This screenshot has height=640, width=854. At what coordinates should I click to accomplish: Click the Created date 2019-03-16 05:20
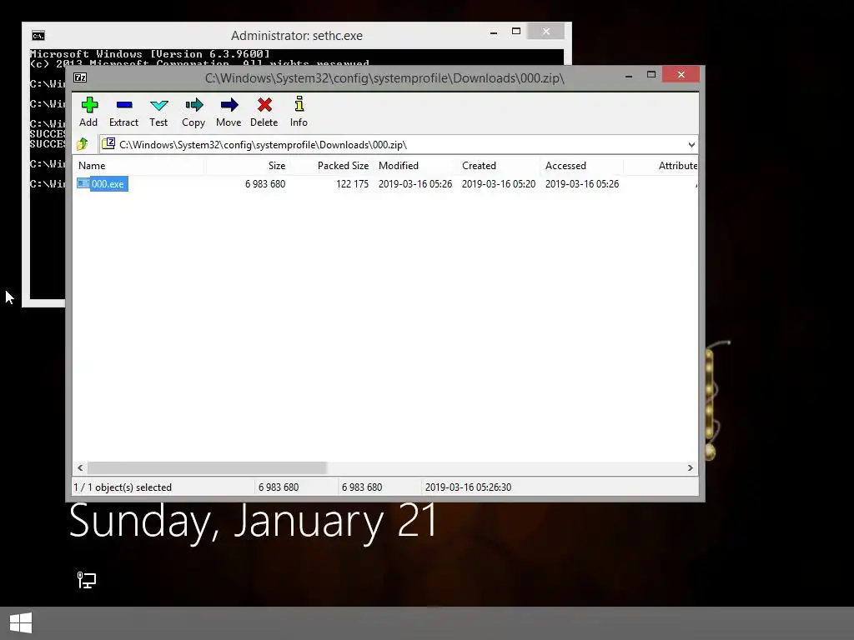coord(499,184)
